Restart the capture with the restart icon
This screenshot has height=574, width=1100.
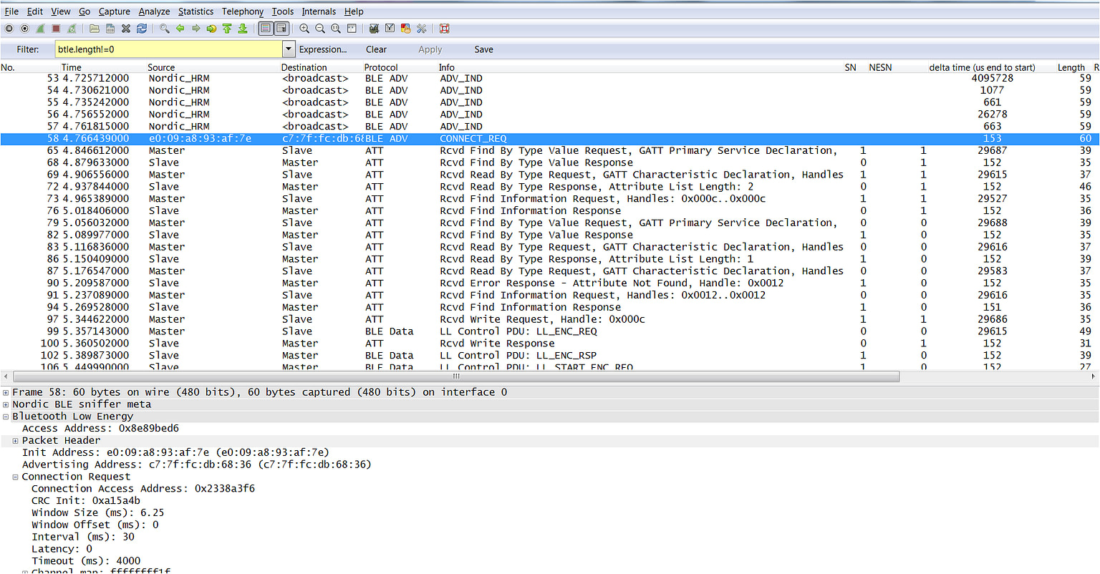(70, 28)
